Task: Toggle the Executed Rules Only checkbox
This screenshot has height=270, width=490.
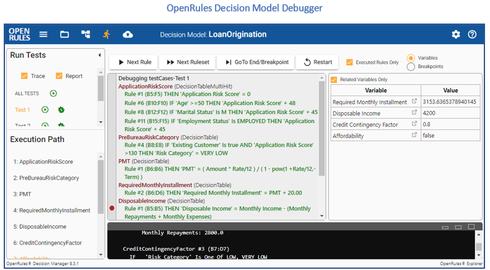Action: click(350, 62)
